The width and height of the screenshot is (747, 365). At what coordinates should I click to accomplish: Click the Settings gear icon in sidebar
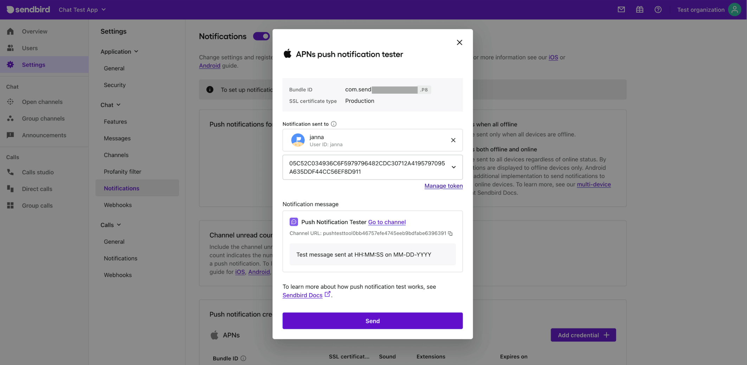(x=10, y=65)
